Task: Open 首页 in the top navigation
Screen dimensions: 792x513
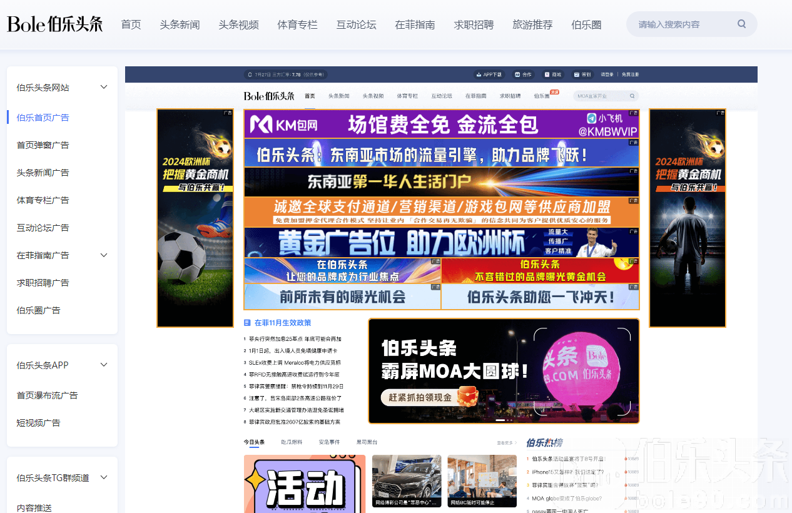Action: point(131,24)
